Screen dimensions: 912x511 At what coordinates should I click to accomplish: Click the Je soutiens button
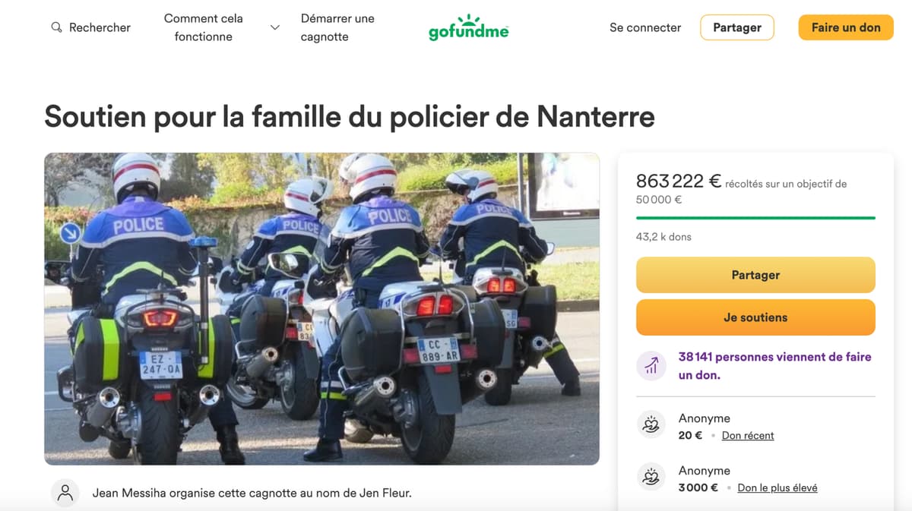click(755, 317)
